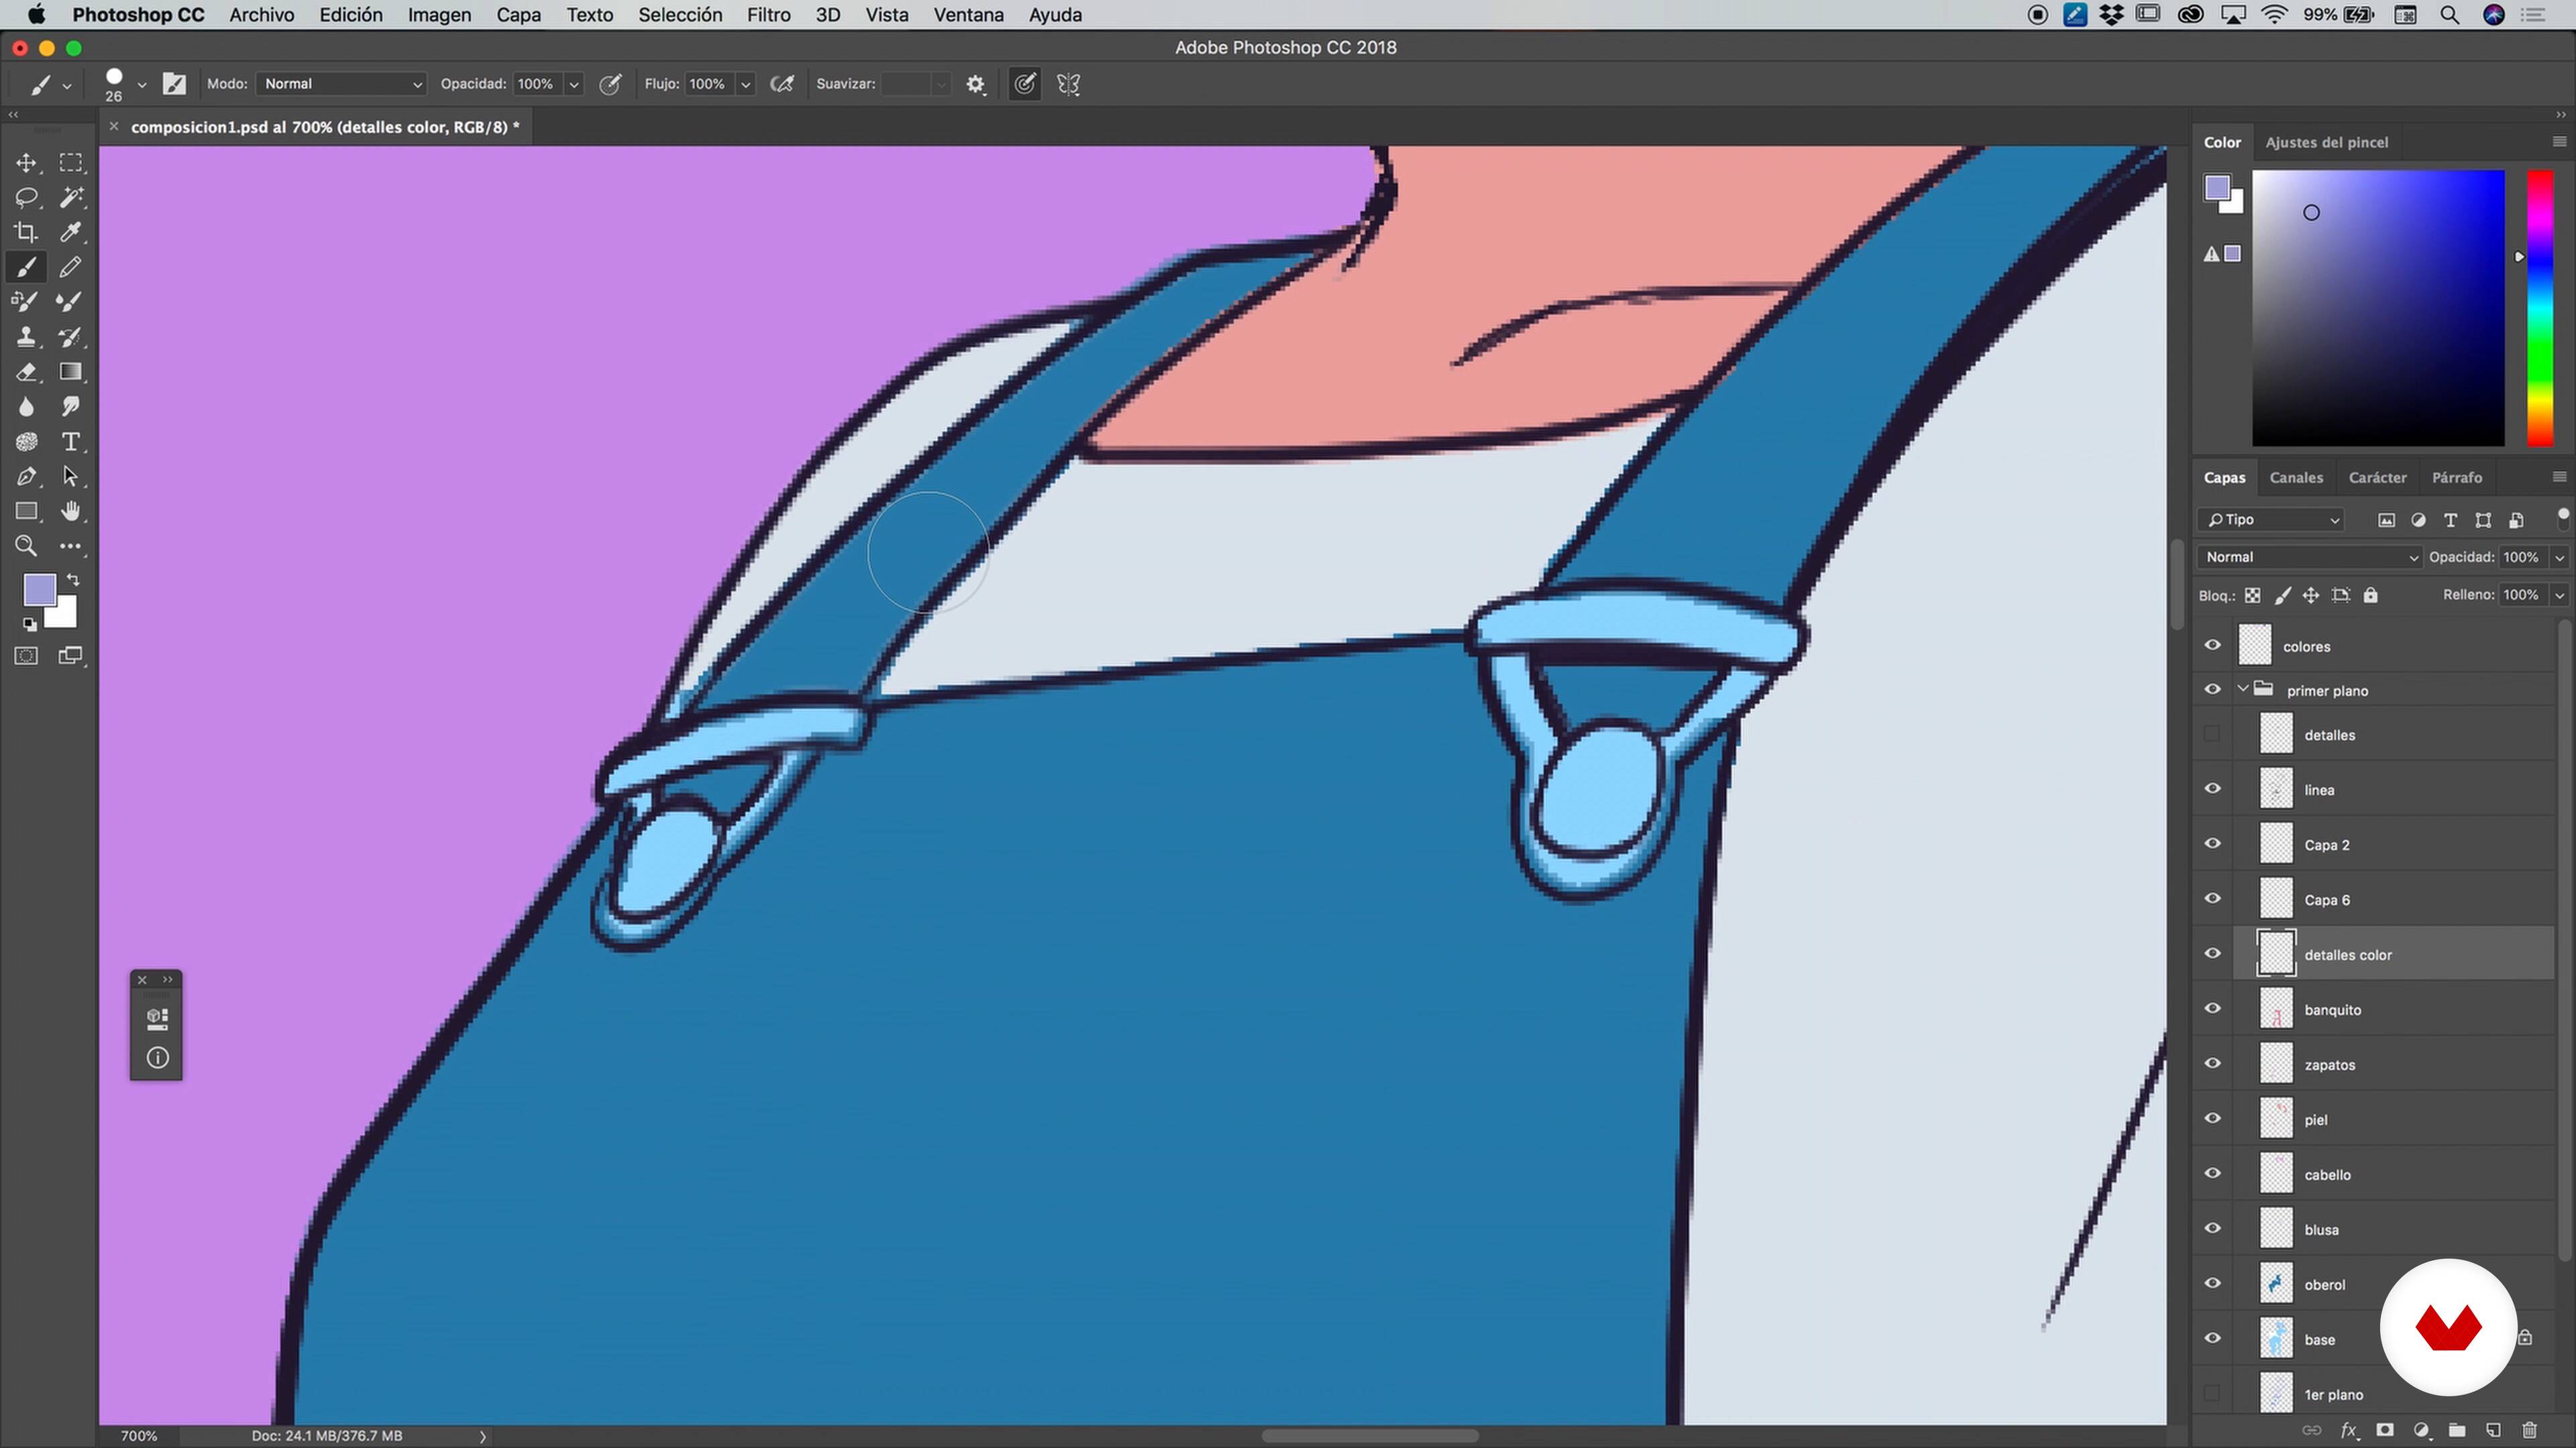Toggle pressure for opacity button
The image size is (2576, 1448).
click(x=610, y=85)
